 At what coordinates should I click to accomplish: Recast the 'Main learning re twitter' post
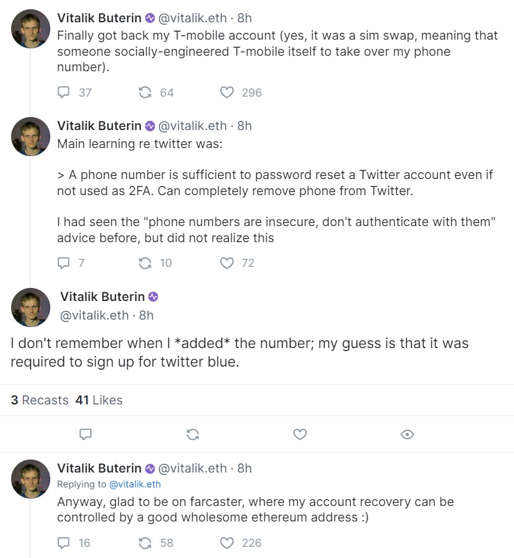pyautogui.click(x=145, y=263)
